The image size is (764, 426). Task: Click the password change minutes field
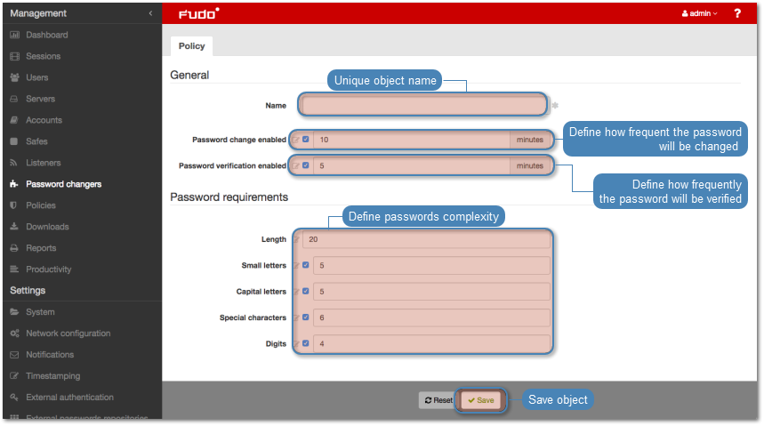click(412, 140)
